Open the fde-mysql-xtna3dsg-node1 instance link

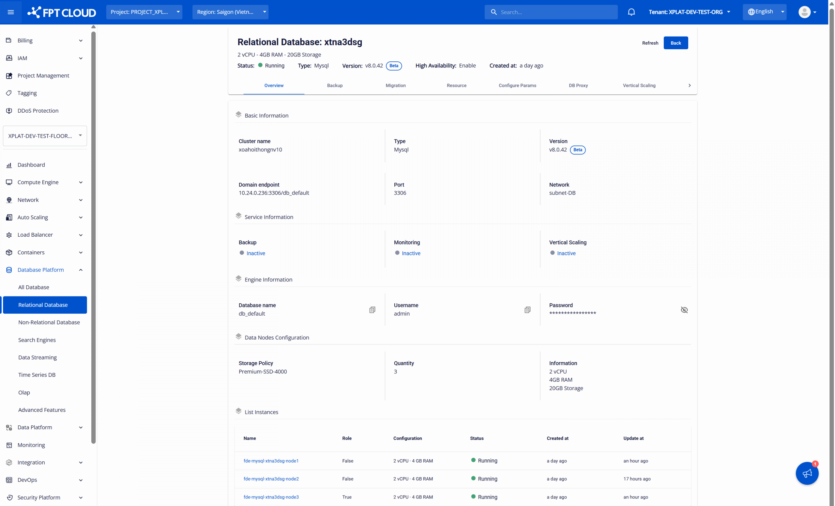(x=271, y=461)
